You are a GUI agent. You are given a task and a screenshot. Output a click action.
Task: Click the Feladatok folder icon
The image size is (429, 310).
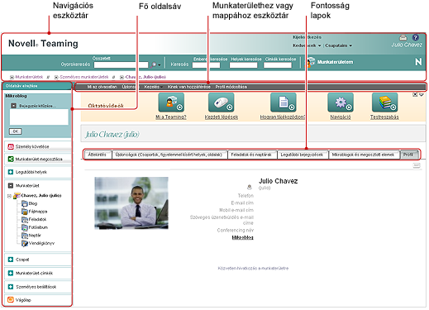click(25, 220)
